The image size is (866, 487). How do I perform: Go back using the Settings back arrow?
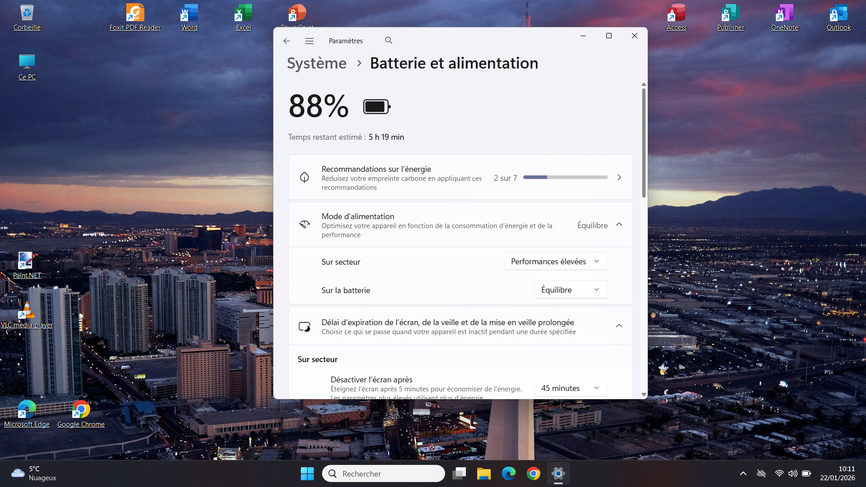(x=287, y=41)
